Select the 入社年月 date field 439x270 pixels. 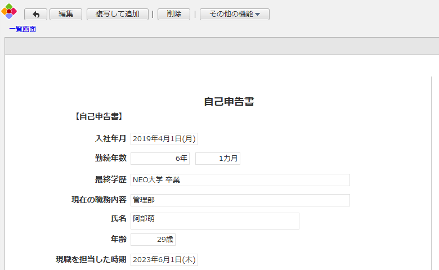point(164,139)
